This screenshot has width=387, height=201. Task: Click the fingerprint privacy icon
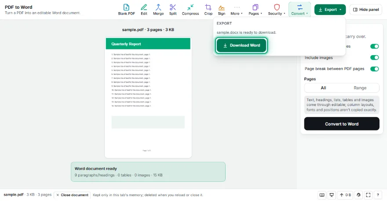358,195
